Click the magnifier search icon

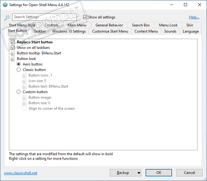coord(7,18)
